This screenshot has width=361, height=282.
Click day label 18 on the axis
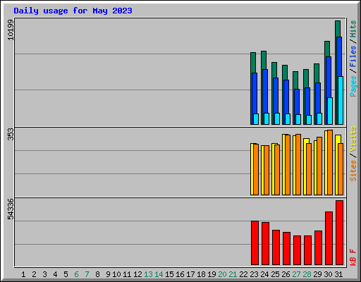coord(201,274)
